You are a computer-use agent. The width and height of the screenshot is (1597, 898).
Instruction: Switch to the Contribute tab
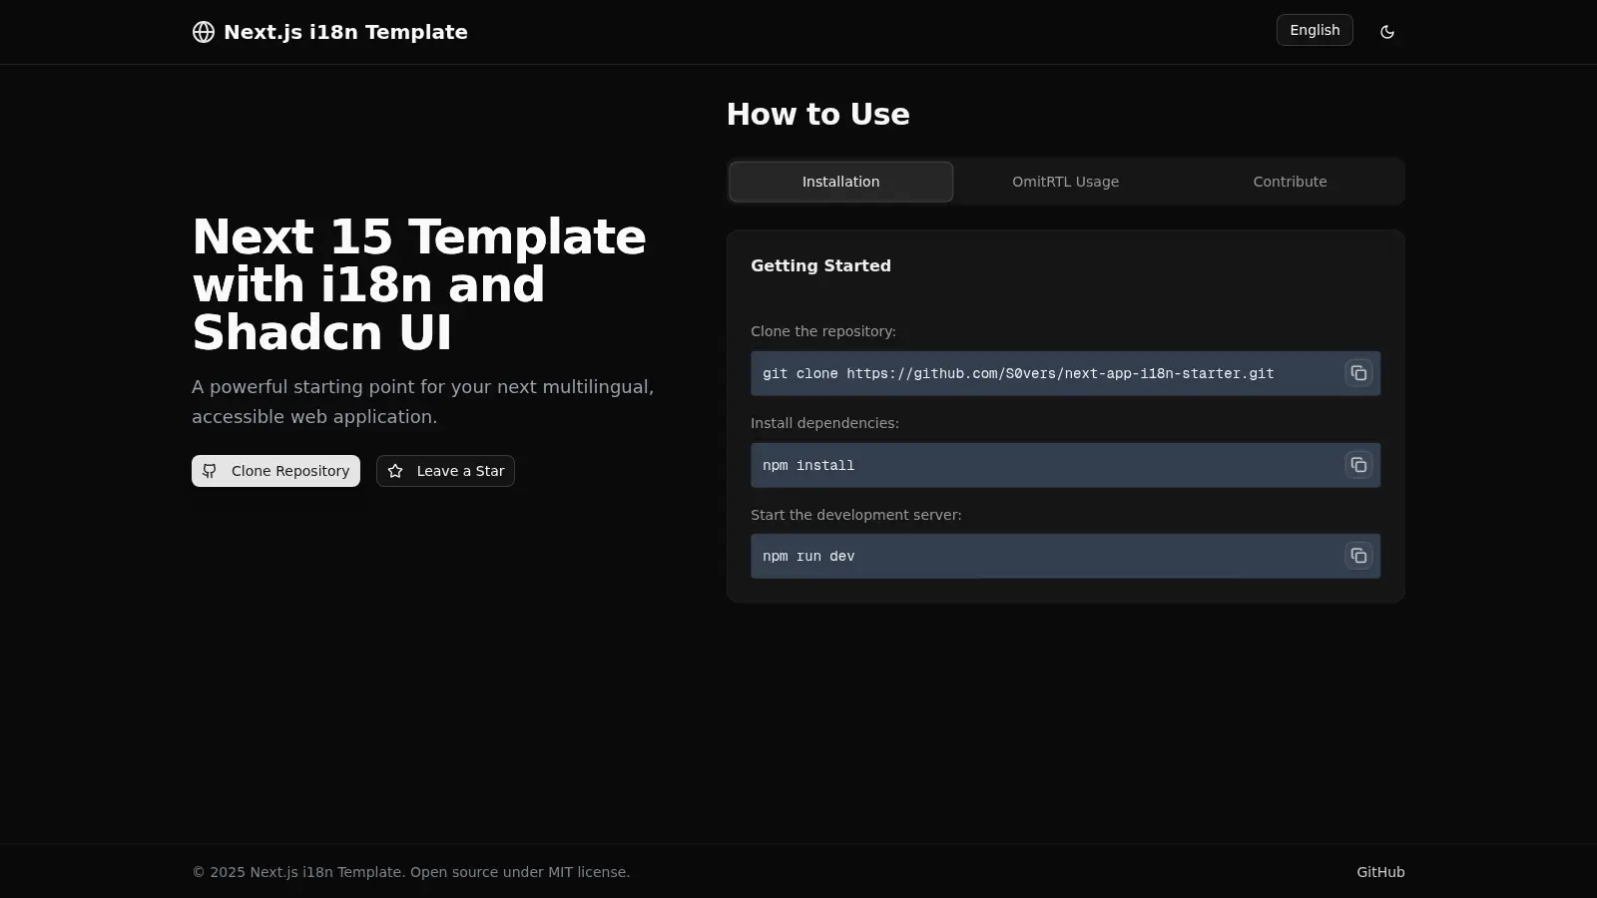point(1290,182)
